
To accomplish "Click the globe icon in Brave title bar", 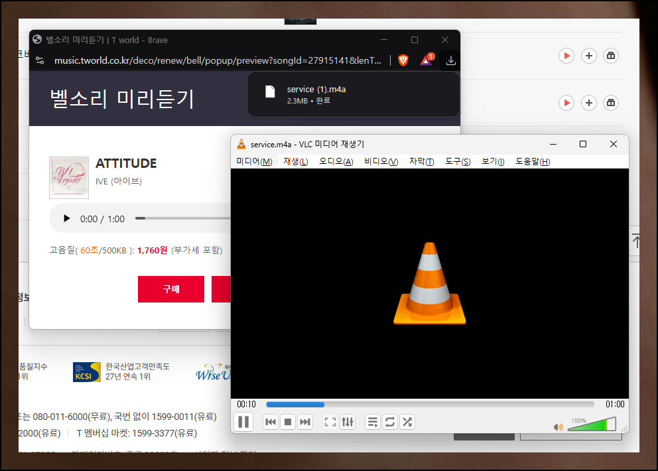I will [x=37, y=39].
